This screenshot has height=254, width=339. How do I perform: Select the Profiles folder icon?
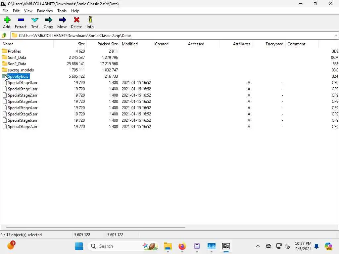click(5, 51)
